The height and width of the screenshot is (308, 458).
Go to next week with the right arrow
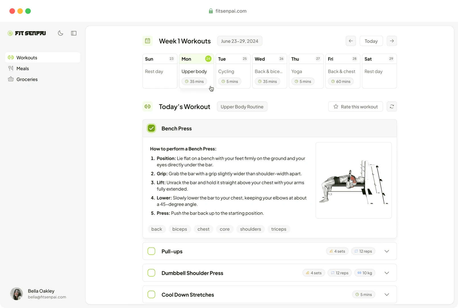pos(392,41)
